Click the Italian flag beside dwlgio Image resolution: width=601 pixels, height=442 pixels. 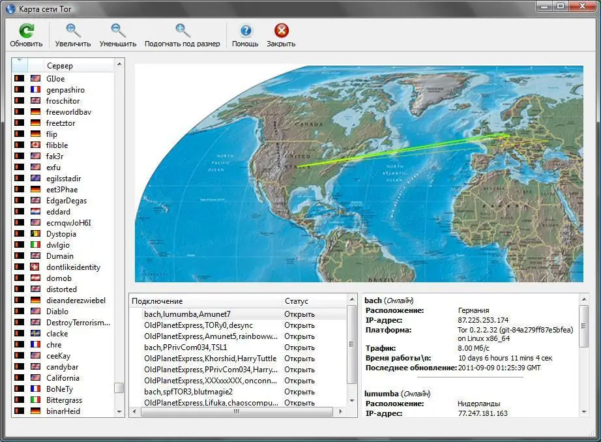[x=35, y=244]
